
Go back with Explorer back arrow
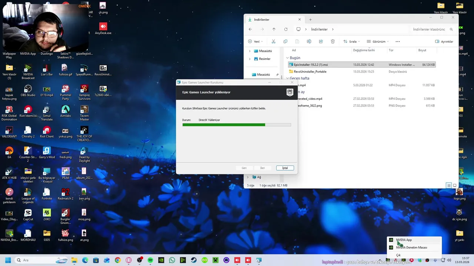(x=250, y=29)
